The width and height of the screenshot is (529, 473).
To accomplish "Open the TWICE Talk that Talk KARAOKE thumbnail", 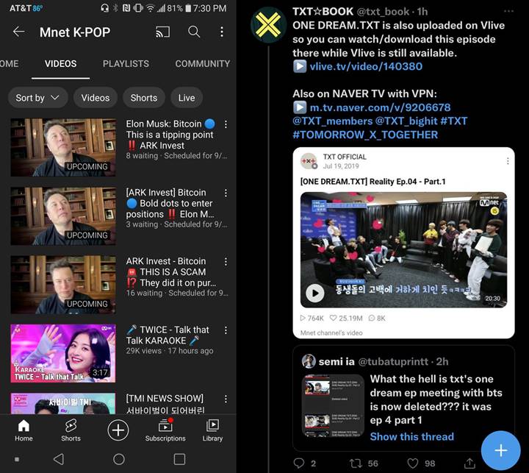I will [x=63, y=353].
